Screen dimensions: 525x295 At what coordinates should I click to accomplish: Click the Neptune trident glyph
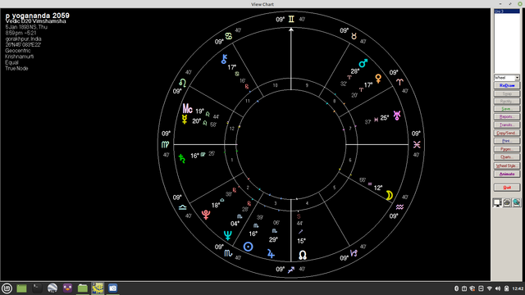[x=228, y=235]
